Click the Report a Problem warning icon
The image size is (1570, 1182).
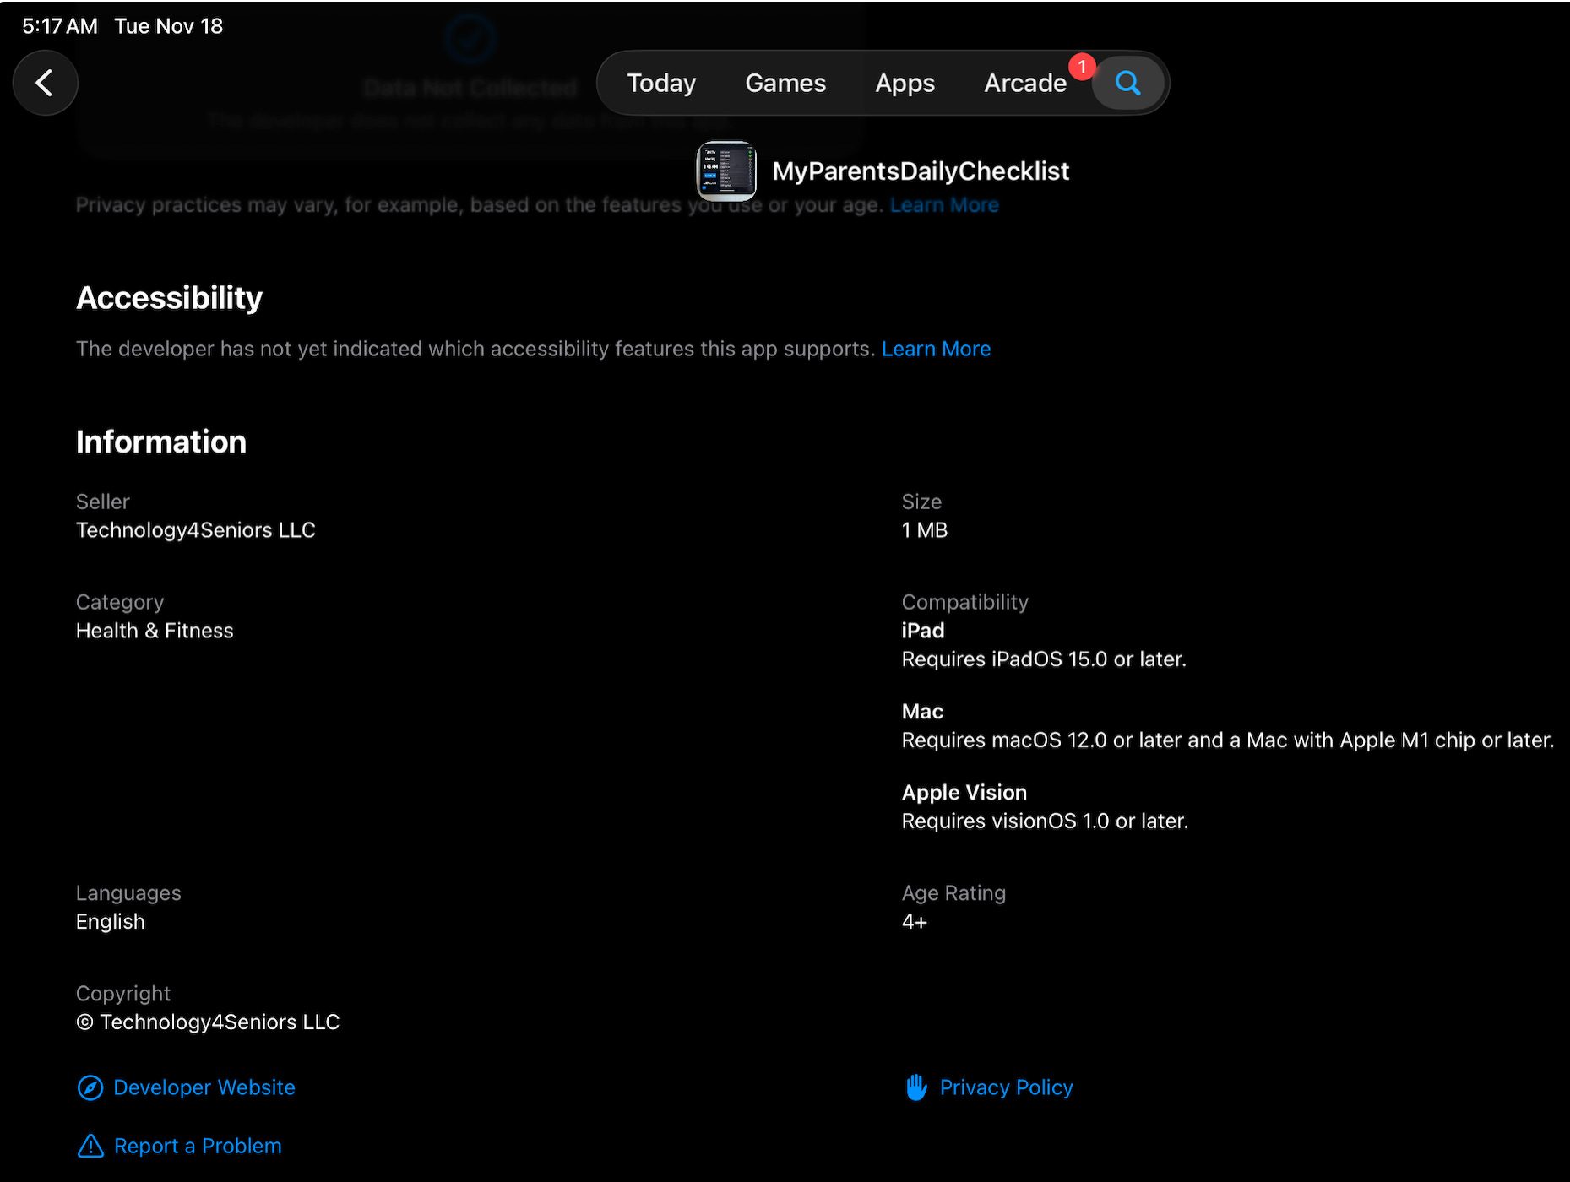click(90, 1146)
